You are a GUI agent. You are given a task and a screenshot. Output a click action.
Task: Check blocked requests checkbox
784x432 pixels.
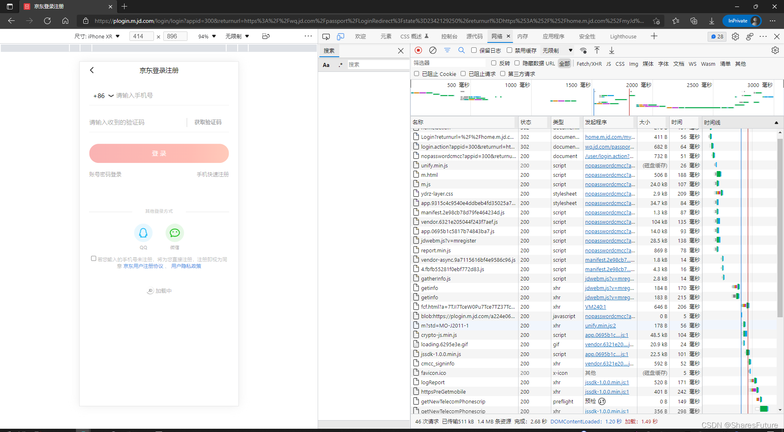[463, 73]
